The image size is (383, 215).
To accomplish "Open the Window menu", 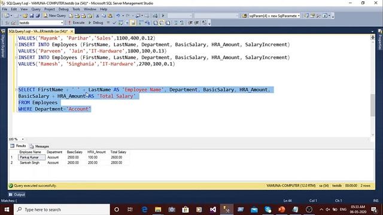I will tap(90, 10).
